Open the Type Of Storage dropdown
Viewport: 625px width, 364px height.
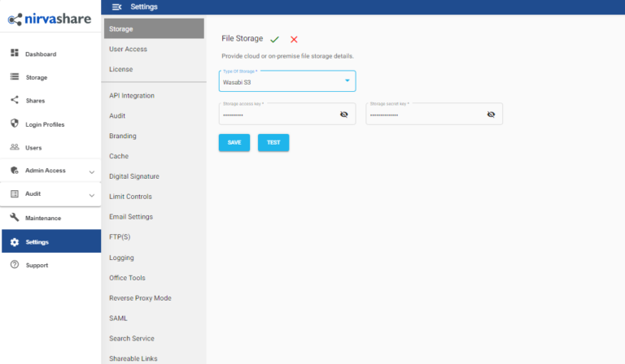(347, 81)
